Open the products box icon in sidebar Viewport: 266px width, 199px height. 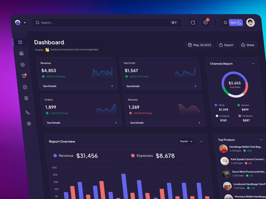[23, 65]
